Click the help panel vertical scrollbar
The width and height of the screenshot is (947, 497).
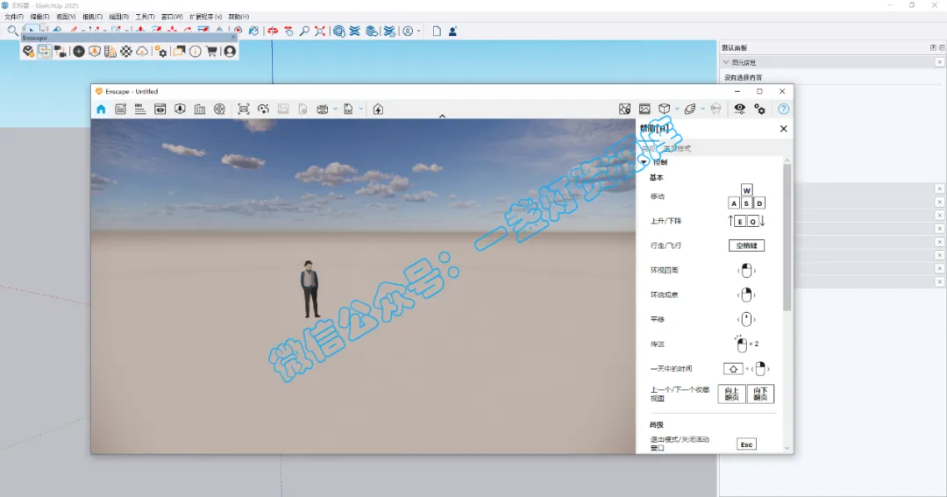787,238
